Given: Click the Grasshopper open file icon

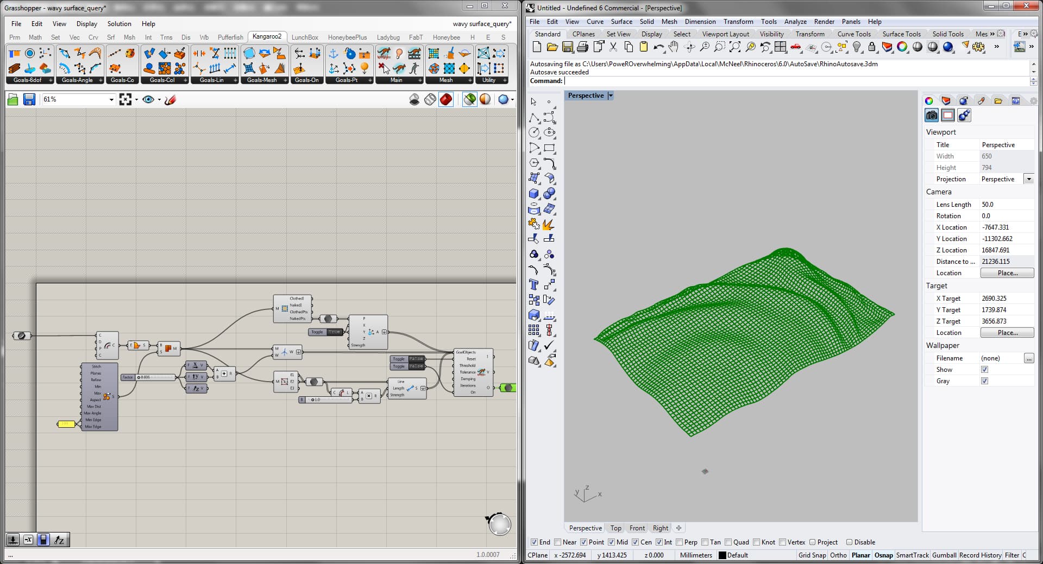Looking at the screenshot, I should [x=13, y=99].
